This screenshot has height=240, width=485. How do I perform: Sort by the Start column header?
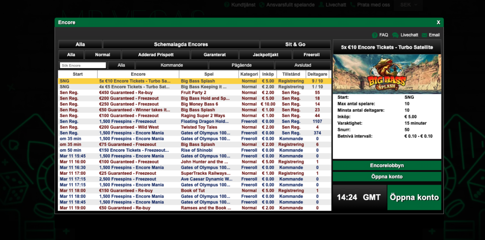[78, 74]
